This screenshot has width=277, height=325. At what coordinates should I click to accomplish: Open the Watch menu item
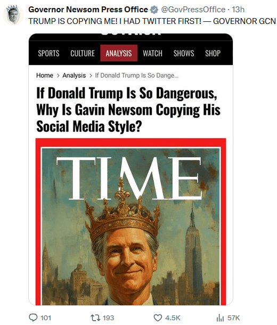[x=152, y=53]
